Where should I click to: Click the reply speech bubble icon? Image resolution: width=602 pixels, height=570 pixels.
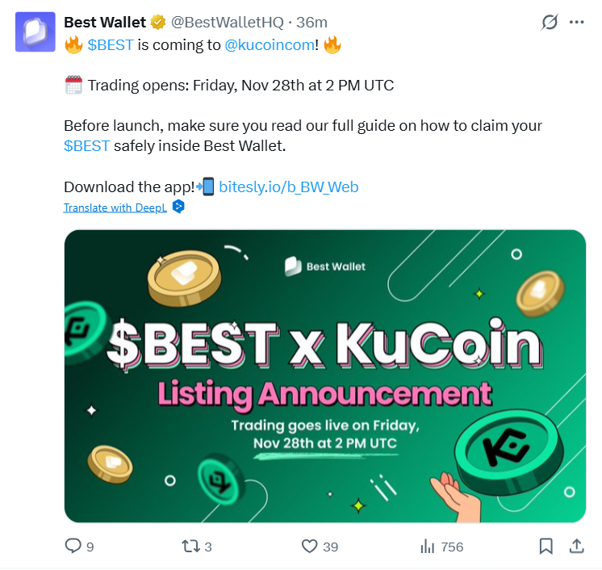click(73, 546)
